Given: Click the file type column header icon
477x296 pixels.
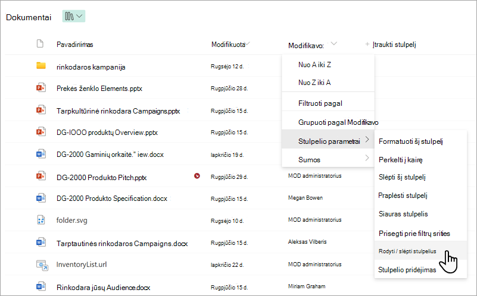Looking at the screenshot, I should point(40,44).
